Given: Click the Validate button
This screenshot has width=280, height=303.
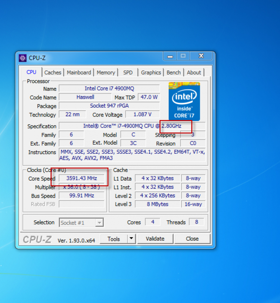Looking at the screenshot, I should pyautogui.click(x=155, y=239).
